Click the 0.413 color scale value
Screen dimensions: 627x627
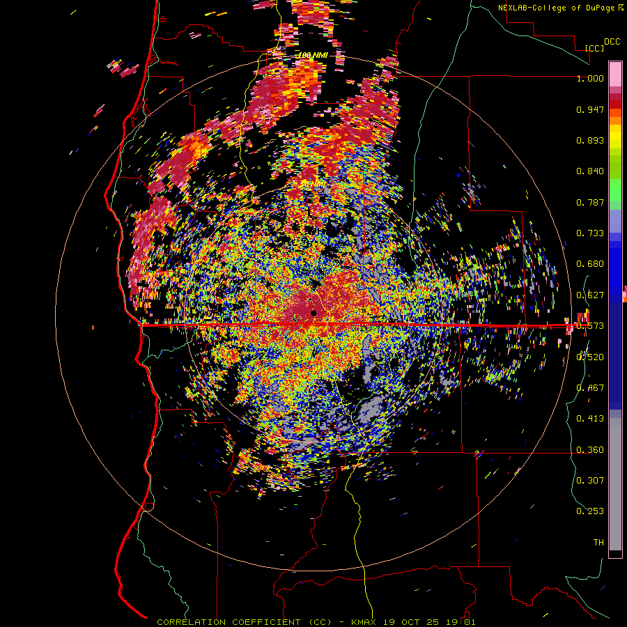coord(590,419)
